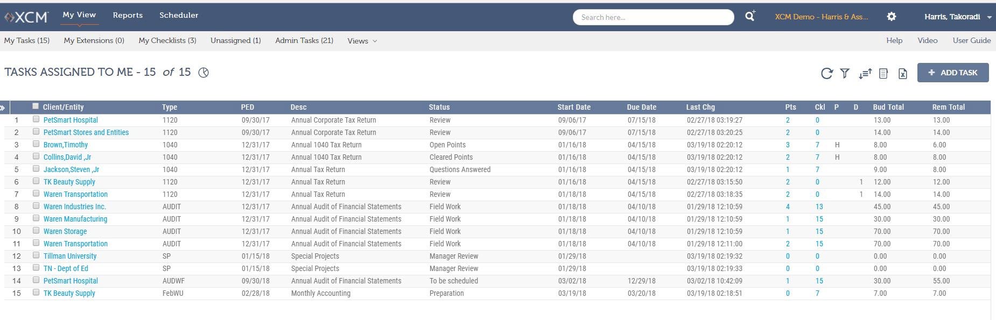This screenshot has height=320, width=996.
Task: Check the box for PetSmart Stores and Entities
Action: click(36, 132)
